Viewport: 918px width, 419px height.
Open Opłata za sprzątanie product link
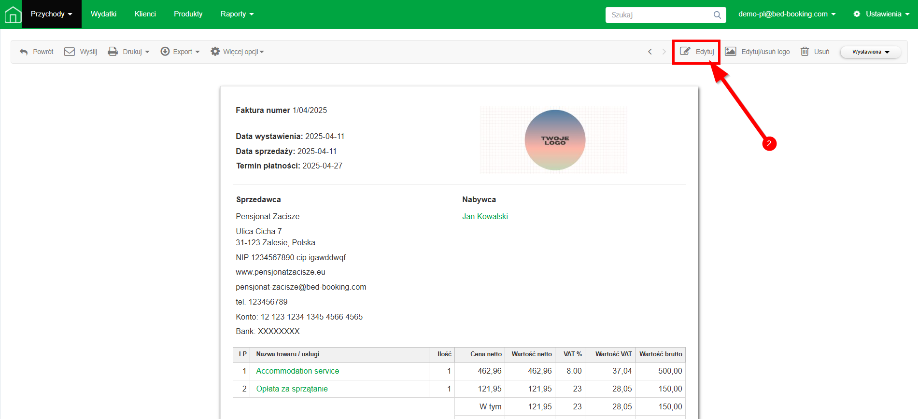292,389
